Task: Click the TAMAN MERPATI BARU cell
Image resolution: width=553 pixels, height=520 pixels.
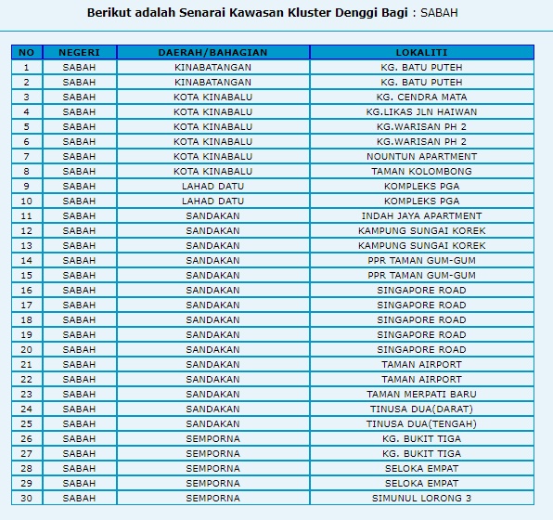Action: [422, 394]
